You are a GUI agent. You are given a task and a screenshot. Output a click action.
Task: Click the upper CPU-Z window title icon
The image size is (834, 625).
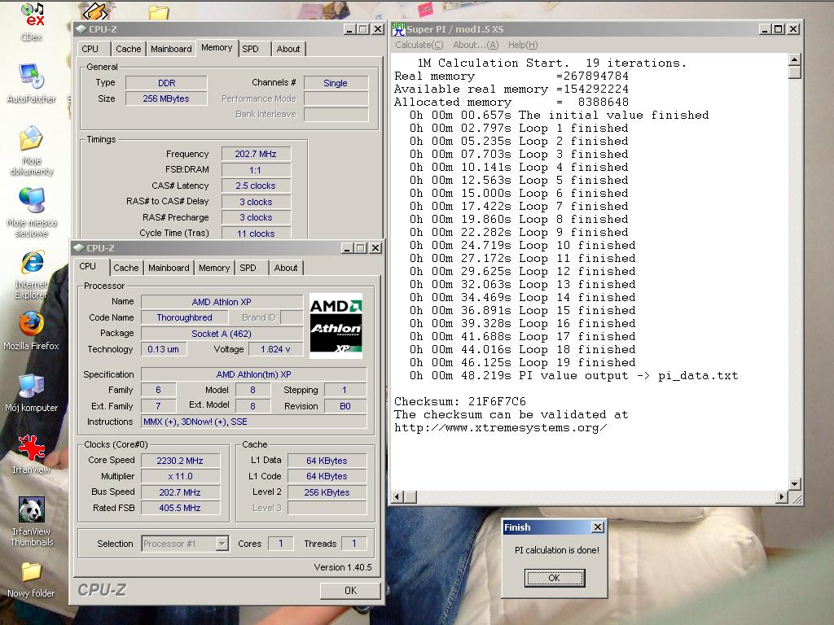click(81, 29)
